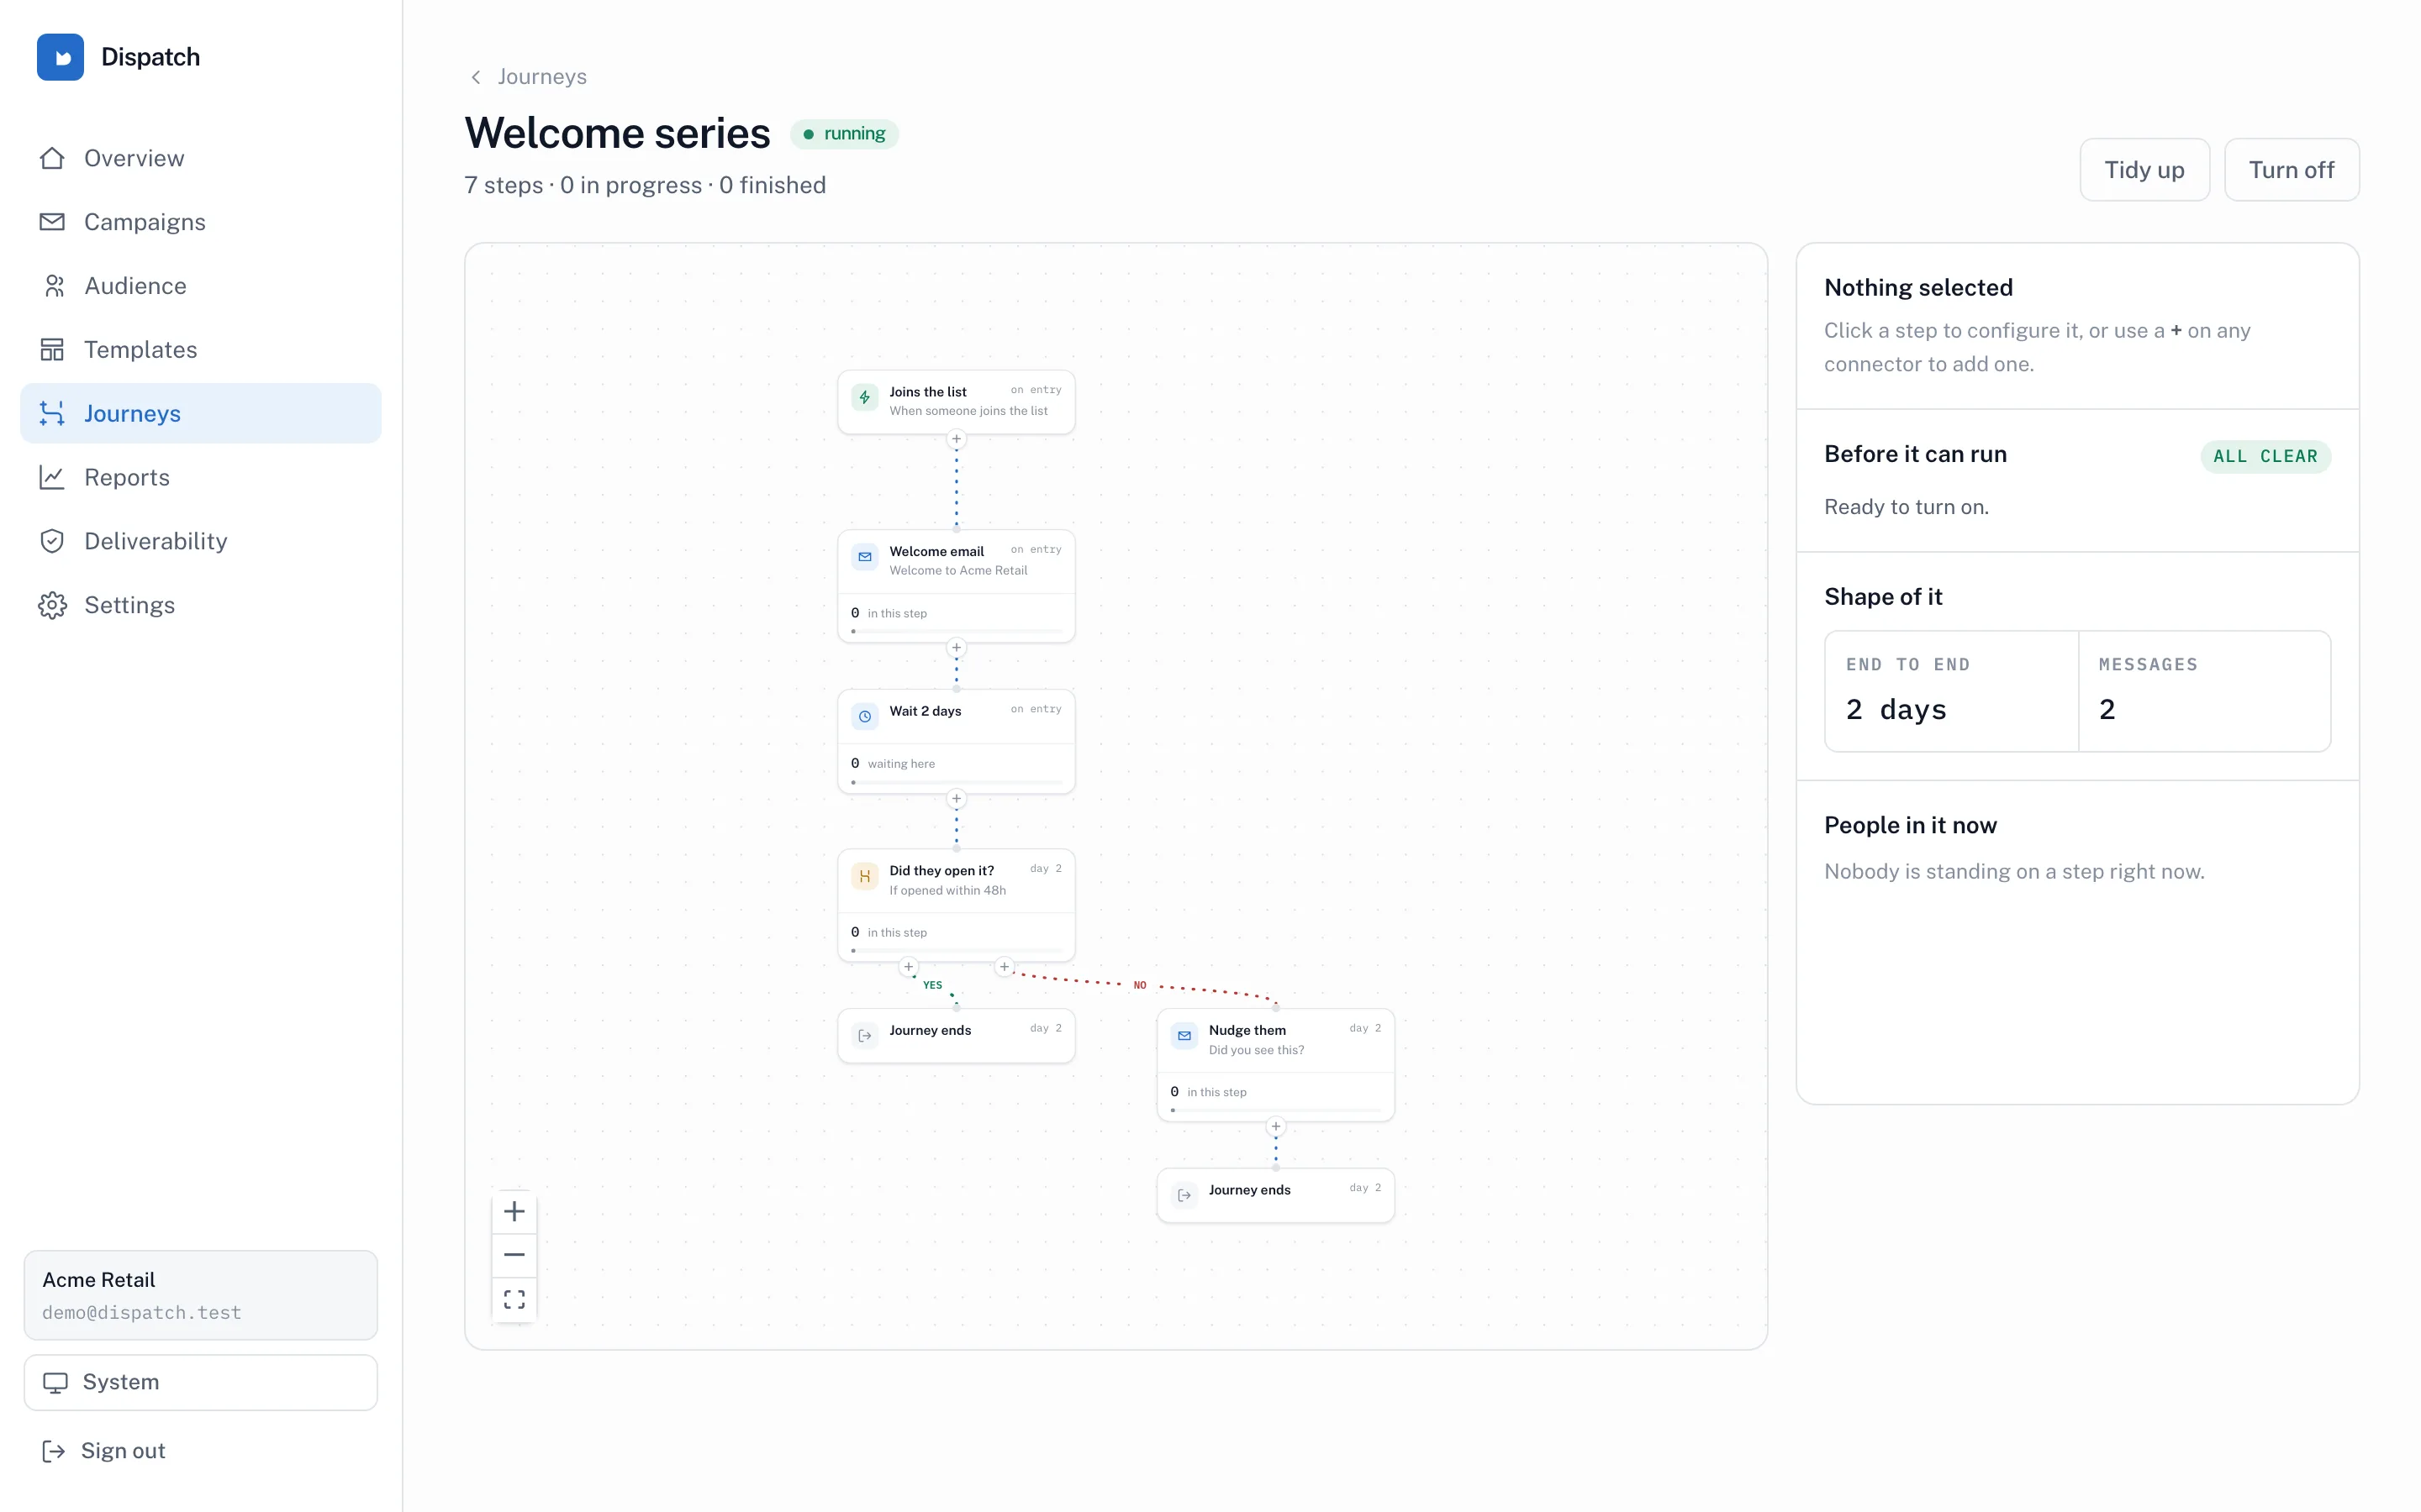The height and width of the screenshot is (1512, 2421).
Task: Click the envelope icon on Nudge them
Action: click(x=1184, y=1036)
